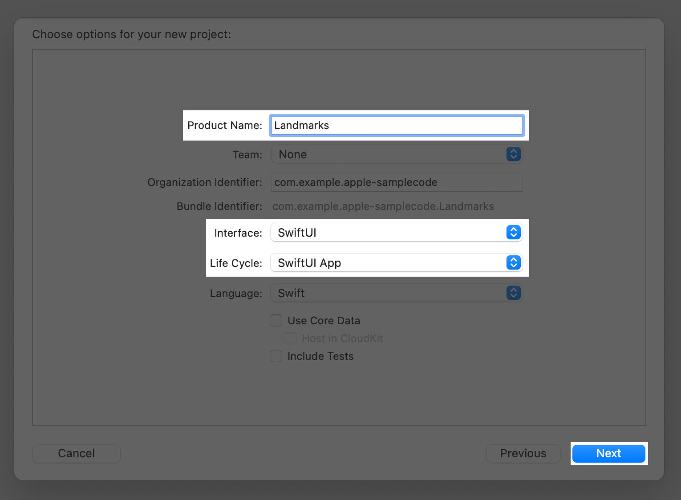The width and height of the screenshot is (681, 500).
Task: Click the Organization Identifier field
Action: tap(397, 182)
